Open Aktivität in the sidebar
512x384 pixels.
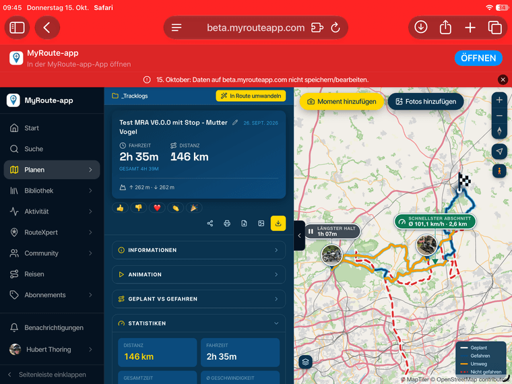point(52,212)
